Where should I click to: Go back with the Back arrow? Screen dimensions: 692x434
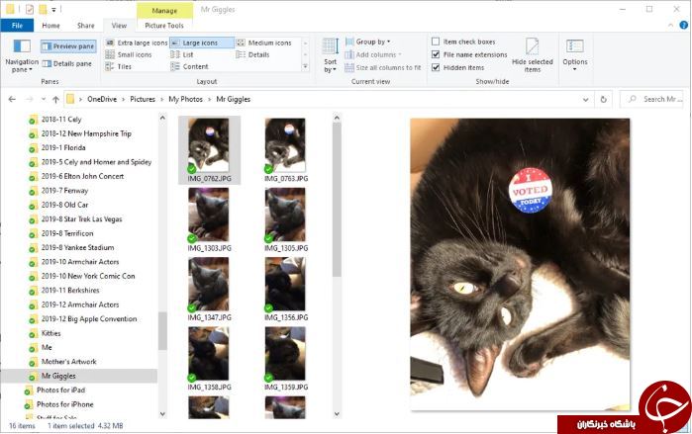(x=12, y=99)
